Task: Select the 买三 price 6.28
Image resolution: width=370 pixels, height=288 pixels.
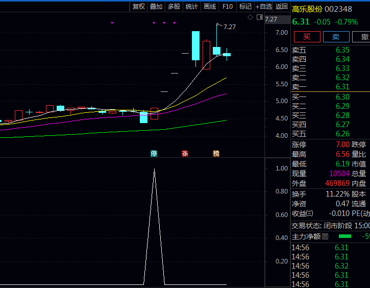Action: [x=342, y=115]
